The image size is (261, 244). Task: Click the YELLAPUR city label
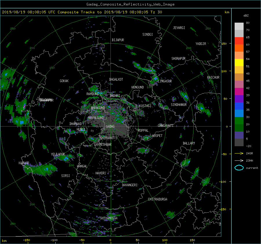pos(58,154)
